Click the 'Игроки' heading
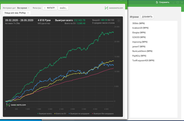This screenshot has height=121, width=184. [134, 17]
